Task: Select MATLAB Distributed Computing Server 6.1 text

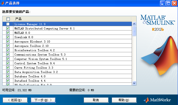Action: (44, 28)
